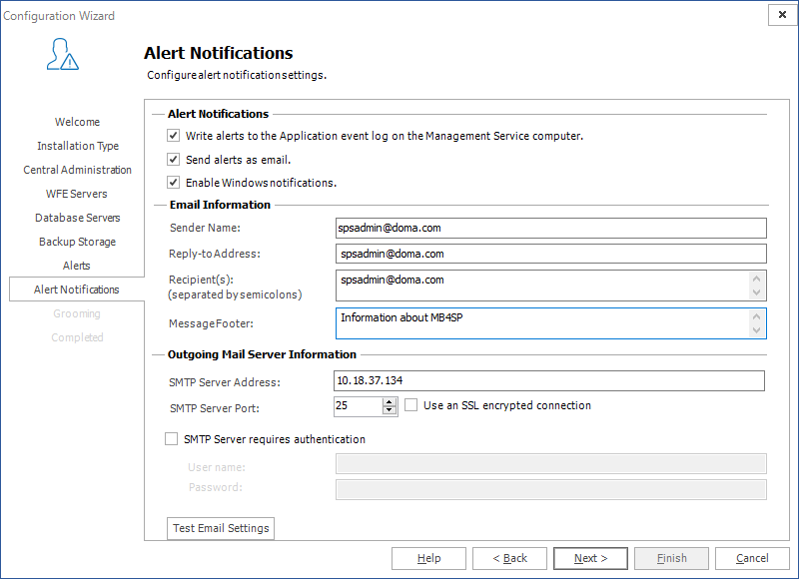Click the SMTP Server Address: label
The width and height of the screenshot is (799, 579).
[225, 382]
